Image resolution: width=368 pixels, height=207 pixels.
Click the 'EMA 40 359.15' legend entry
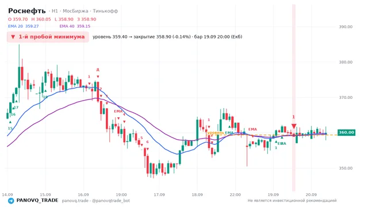tap(75, 26)
